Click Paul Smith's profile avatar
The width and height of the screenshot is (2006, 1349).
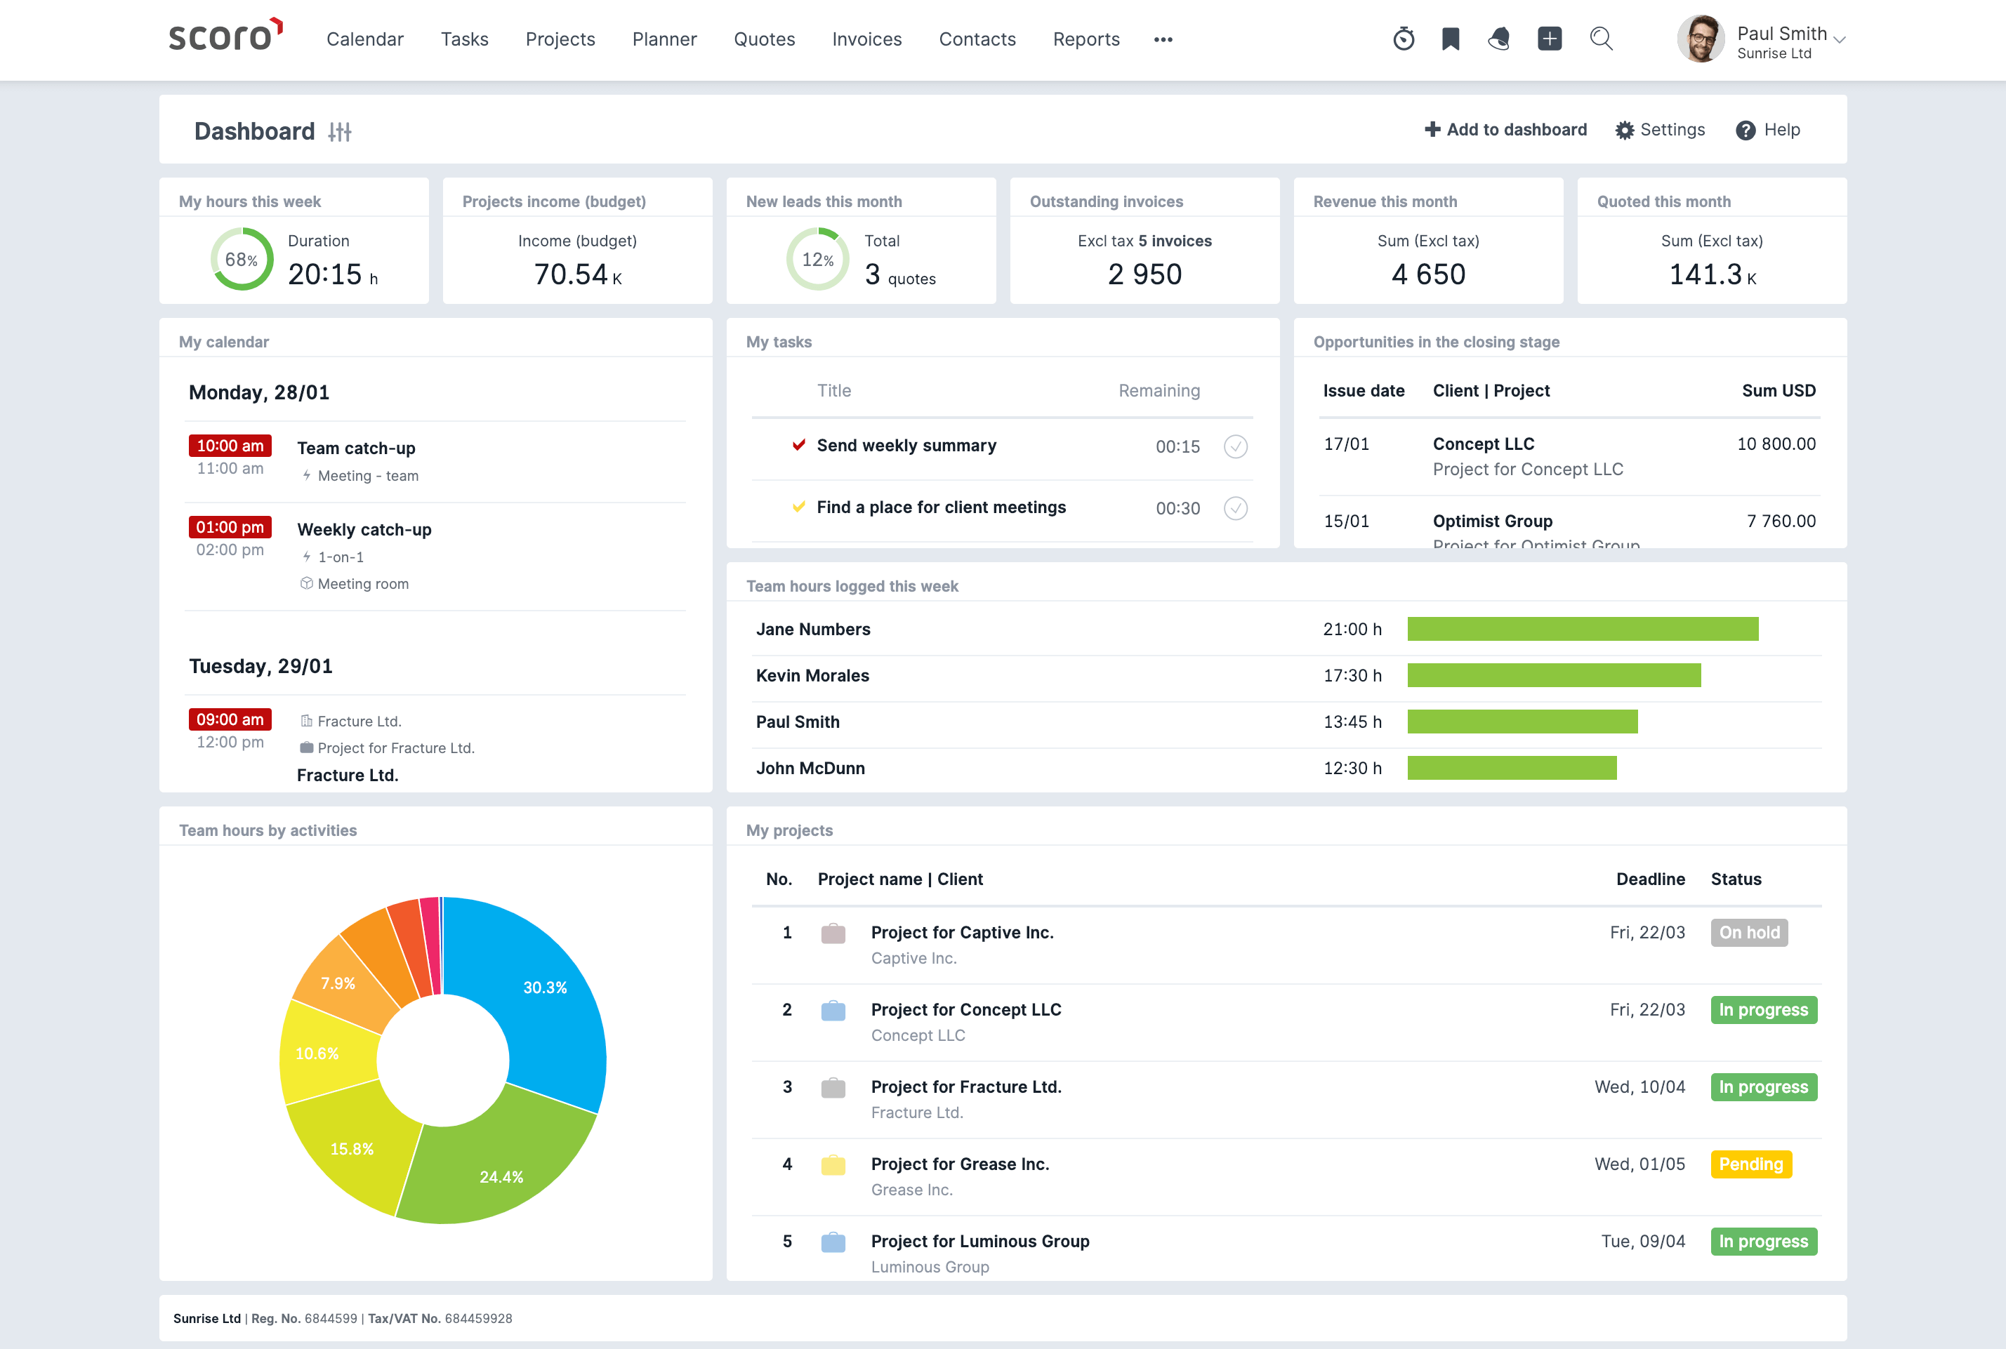(x=1701, y=39)
